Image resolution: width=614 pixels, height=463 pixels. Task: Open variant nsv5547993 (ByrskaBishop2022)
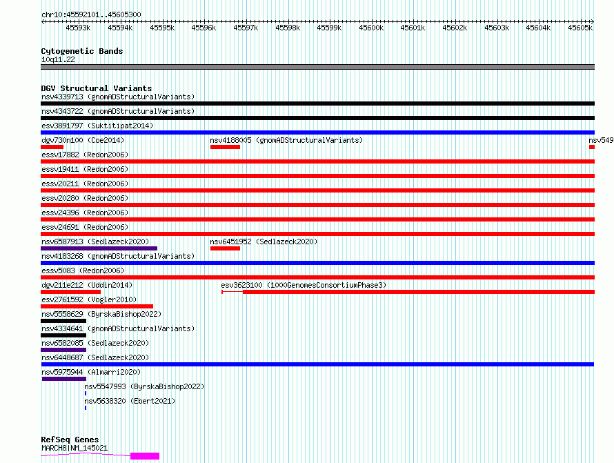144,386
